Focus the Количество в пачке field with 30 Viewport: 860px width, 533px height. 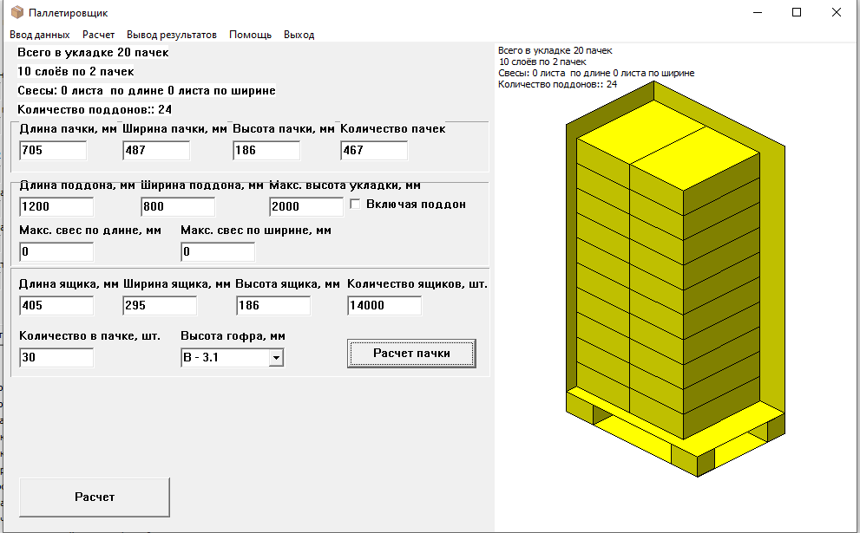click(x=56, y=358)
